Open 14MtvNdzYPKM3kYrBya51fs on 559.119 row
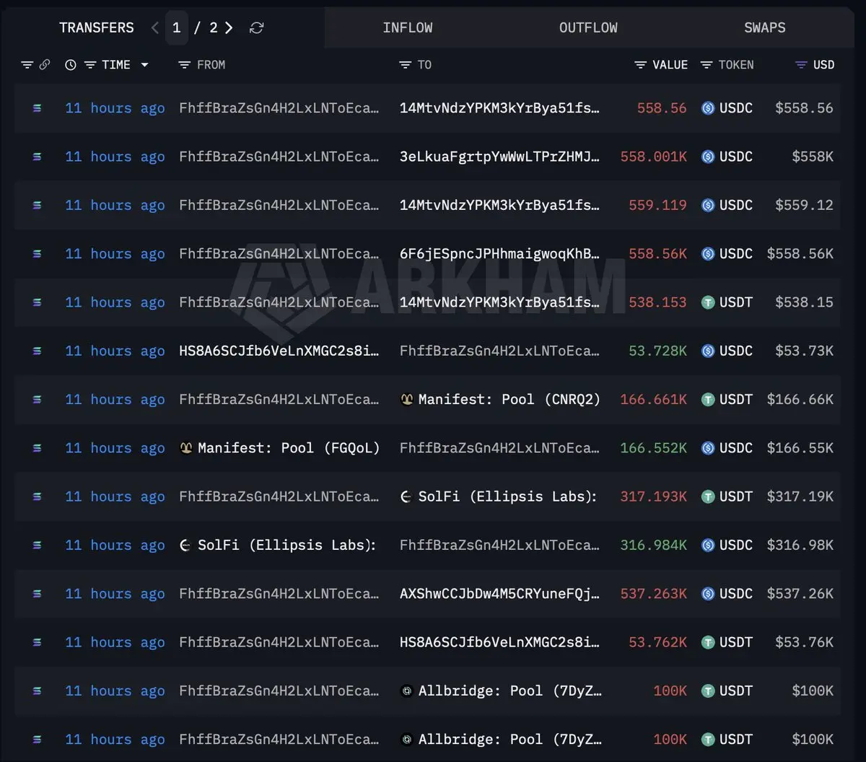Screen dimensions: 866x762 (x=499, y=206)
